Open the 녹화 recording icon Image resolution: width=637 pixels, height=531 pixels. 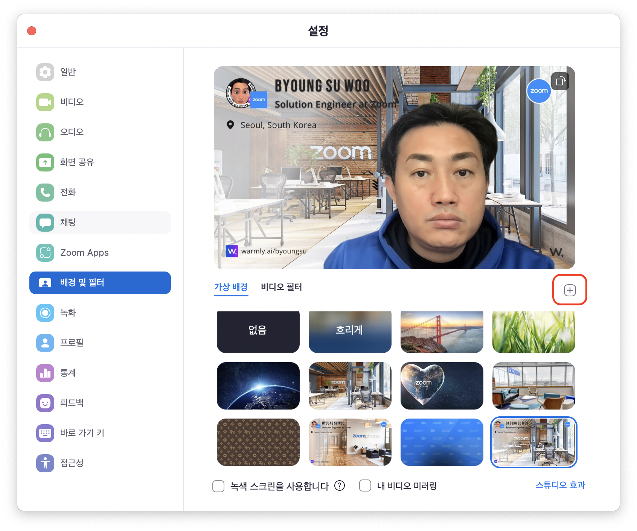[45, 313]
